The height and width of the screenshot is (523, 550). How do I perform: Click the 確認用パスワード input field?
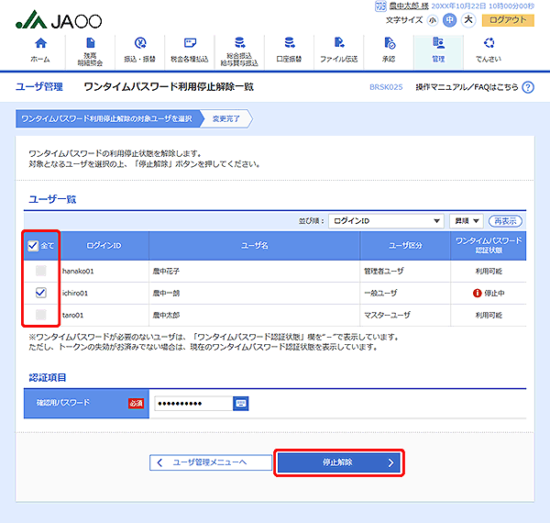pyautogui.click(x=192, y=403)
